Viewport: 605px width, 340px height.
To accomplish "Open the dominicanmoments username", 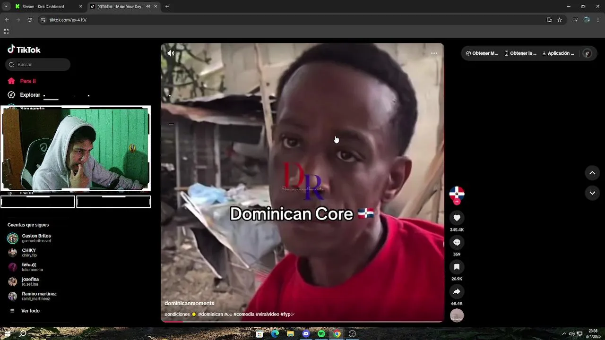I will point(189,303).
